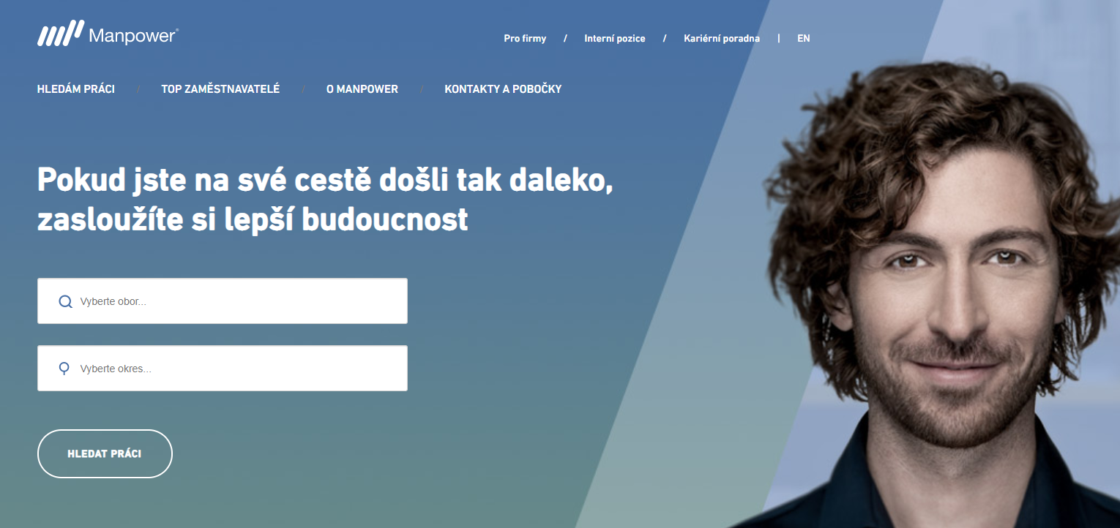Click the Manpower wordmark text
The height and width of the screenshot is (528, 1120).
pos(133,36)
